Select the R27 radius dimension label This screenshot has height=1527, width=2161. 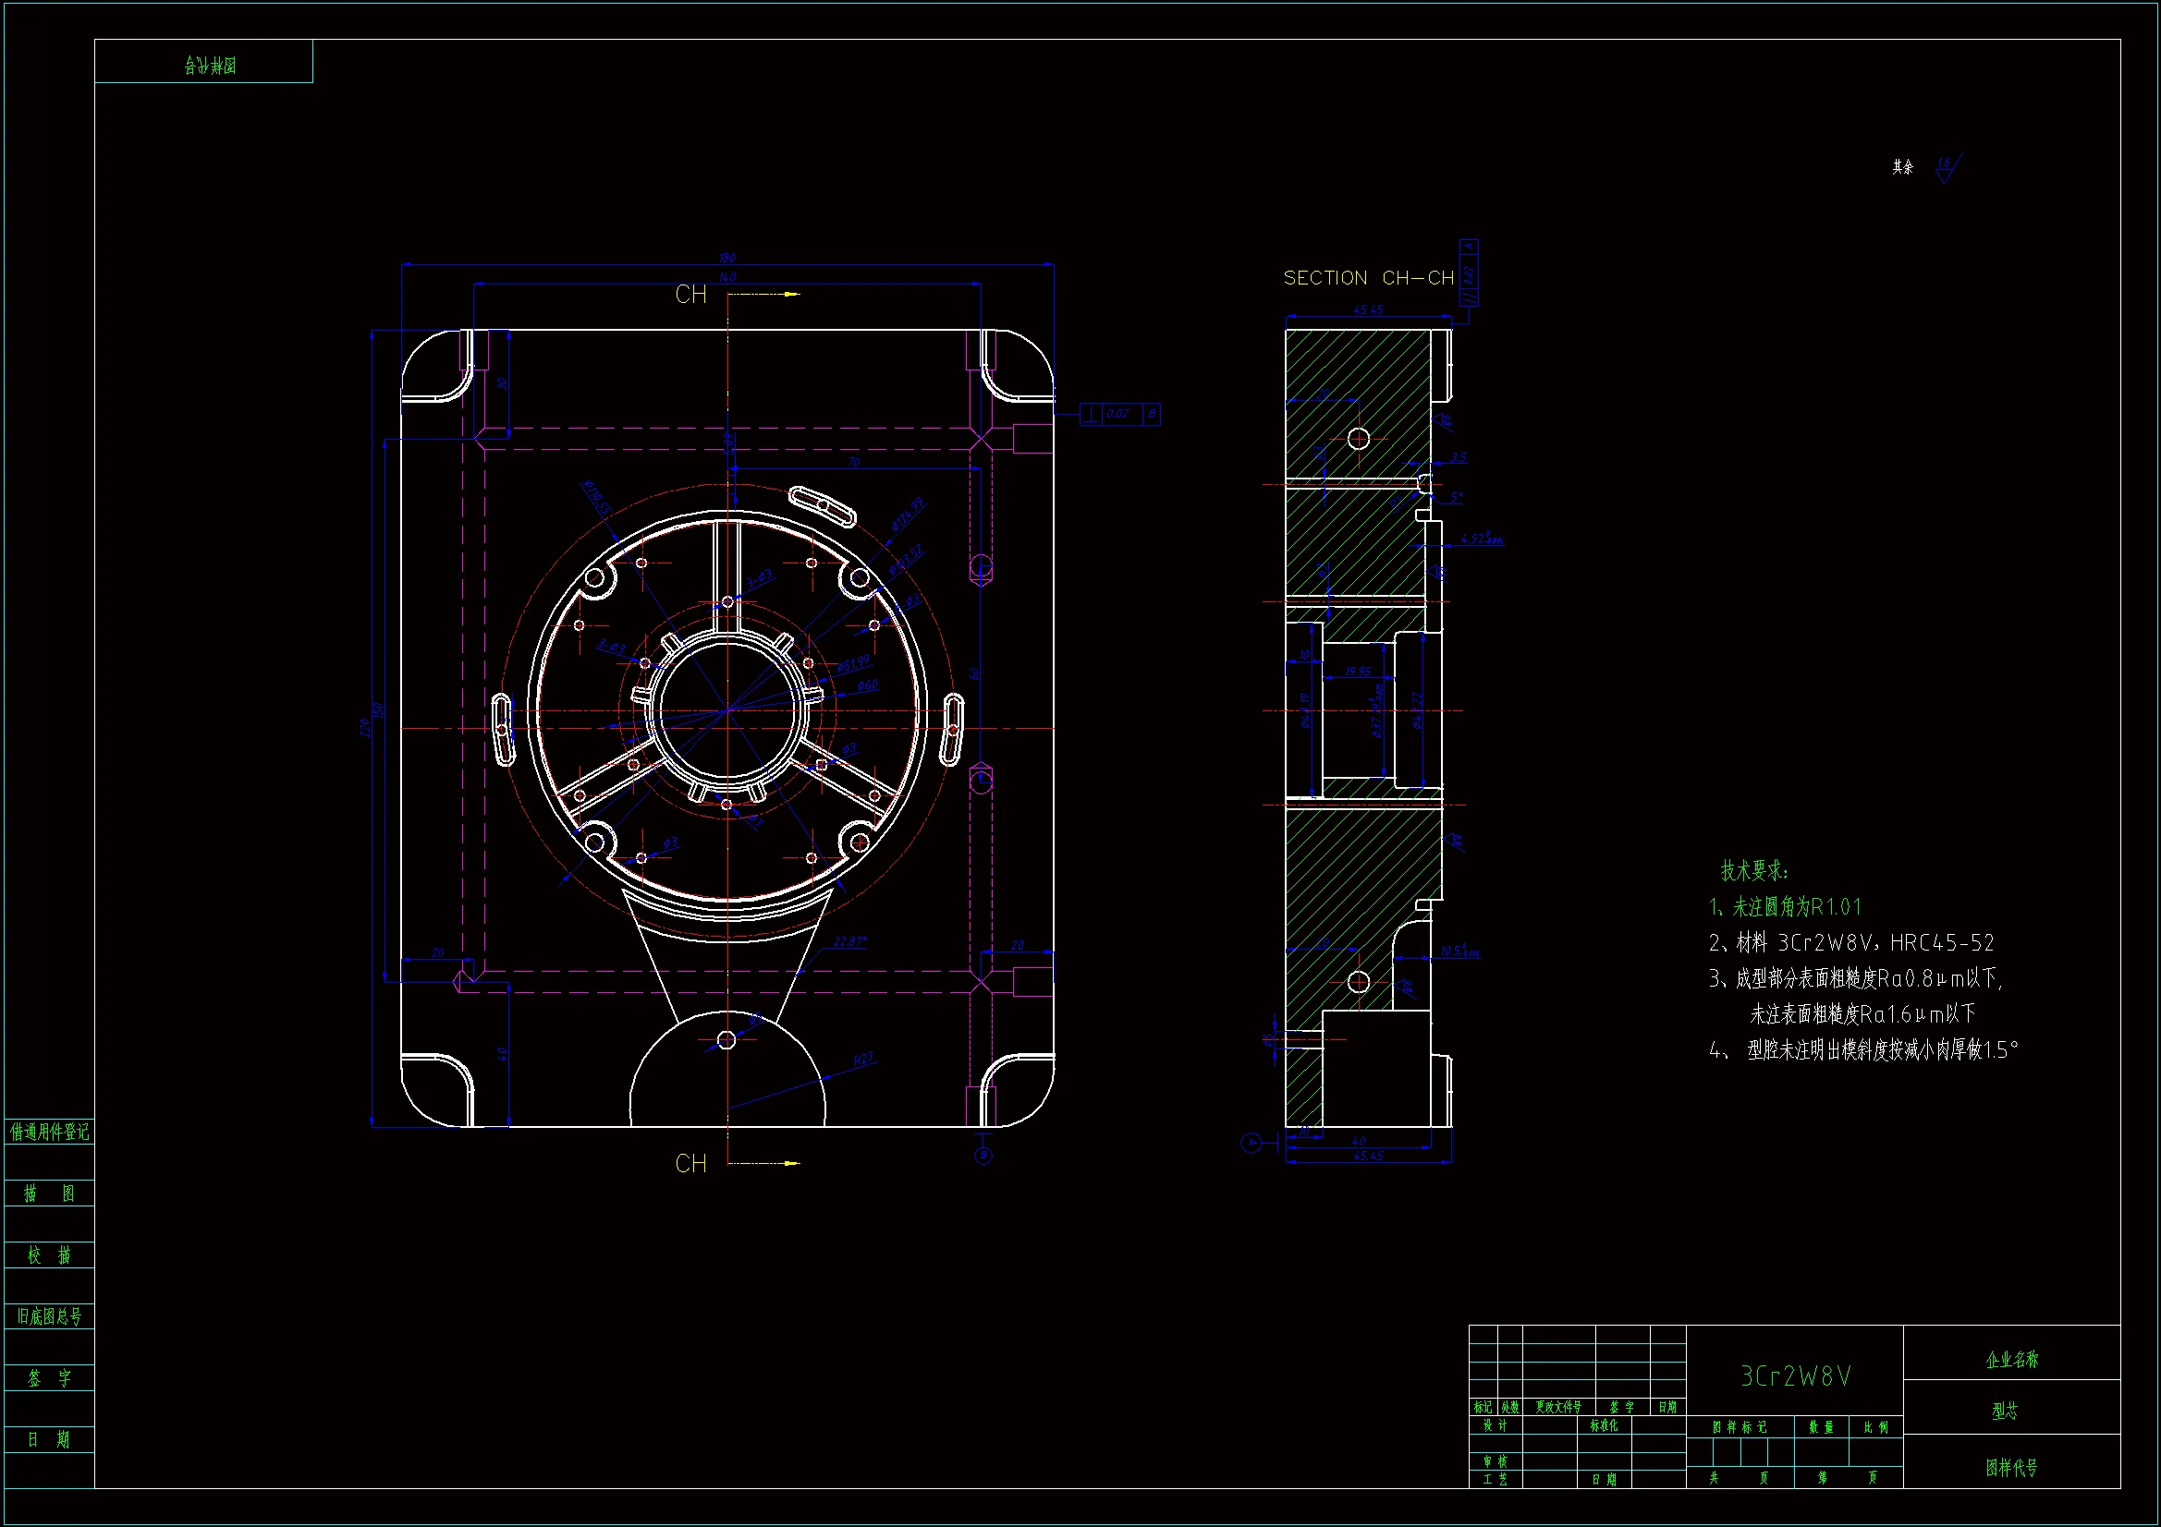[863, 1060]
